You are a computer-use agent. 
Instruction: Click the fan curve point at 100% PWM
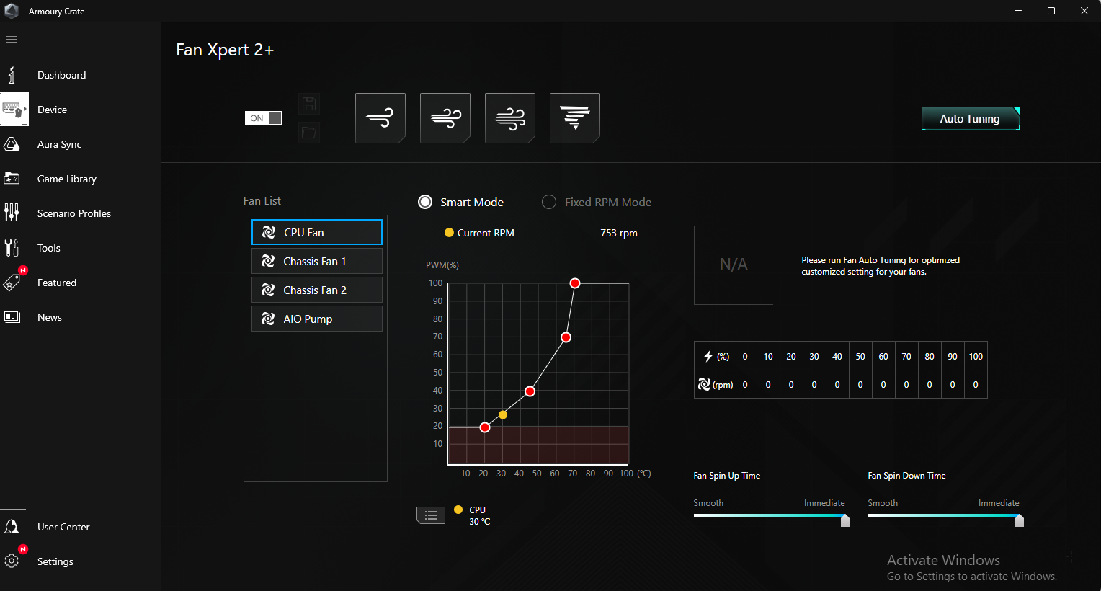(x=575, y=283)
